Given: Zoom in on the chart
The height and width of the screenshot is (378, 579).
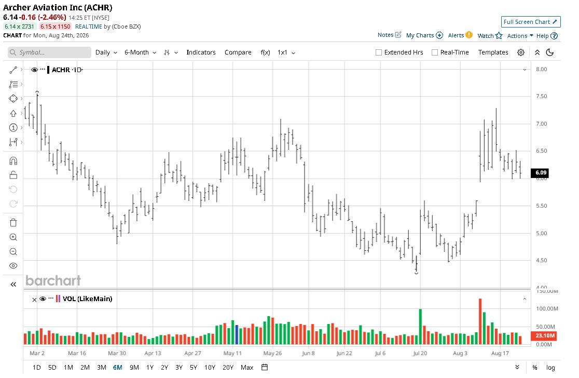Looking at the screenshot, I should pyautogui.click(x=13, y=237).
